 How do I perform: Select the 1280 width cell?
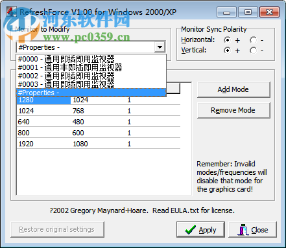pyautogui.click(x=43, y=100)
